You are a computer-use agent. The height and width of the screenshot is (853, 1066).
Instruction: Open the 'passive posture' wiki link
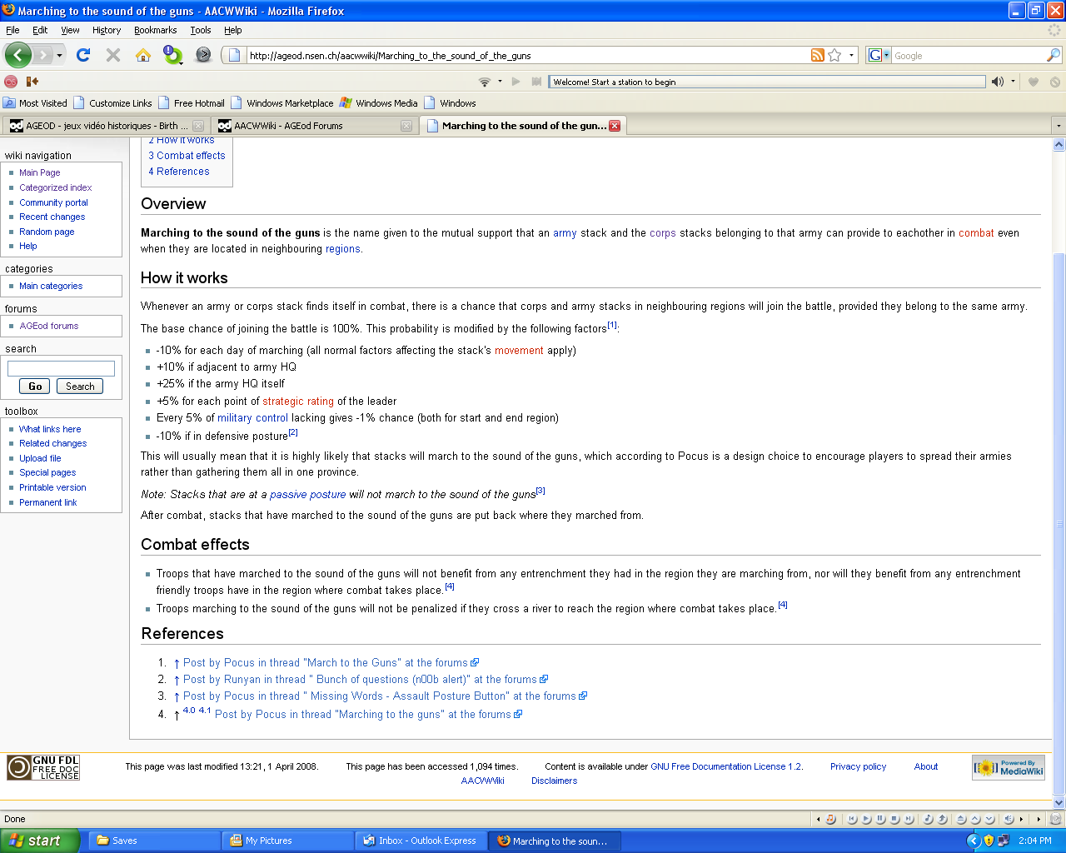307,495
